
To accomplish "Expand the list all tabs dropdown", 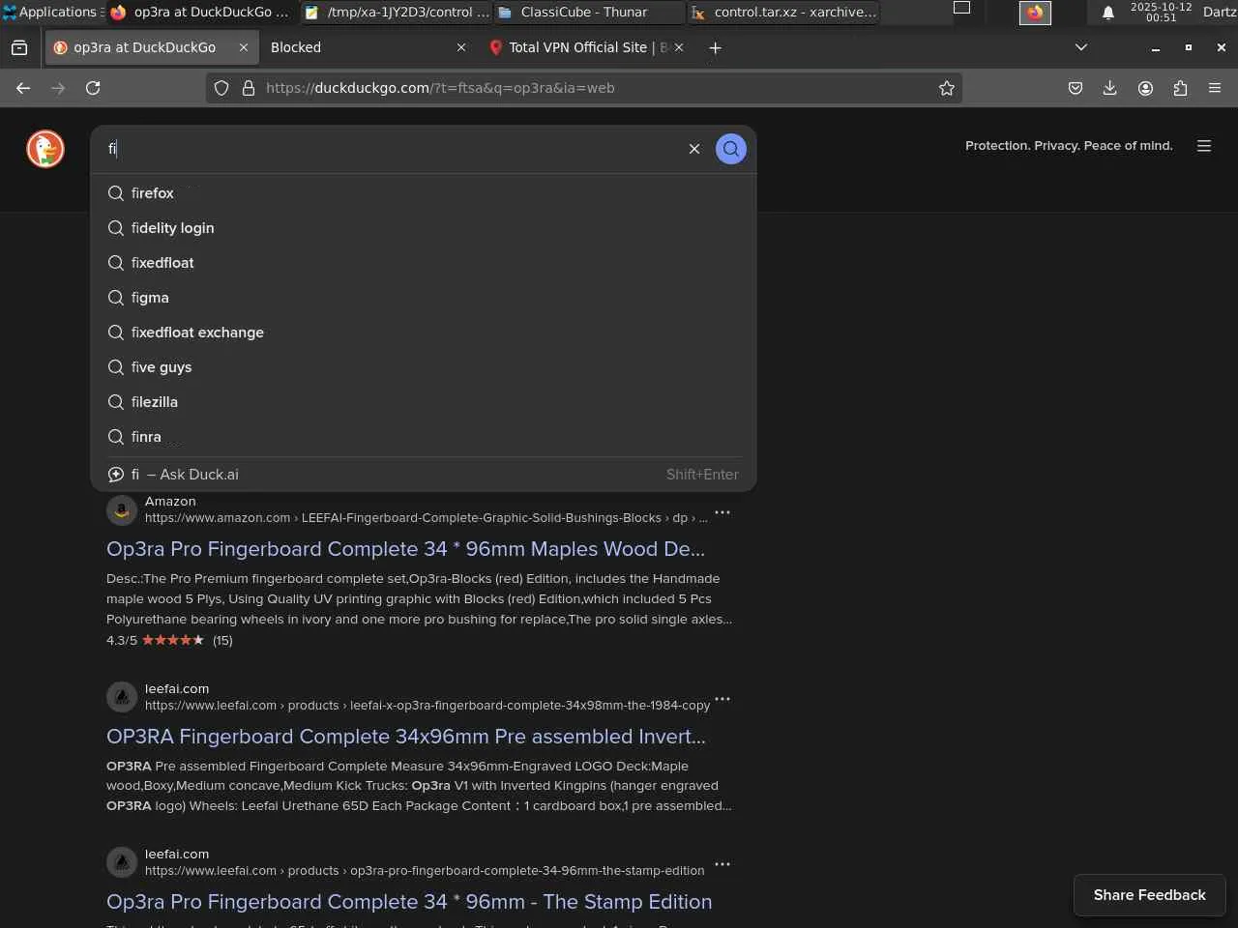I will click(1081, 47).
